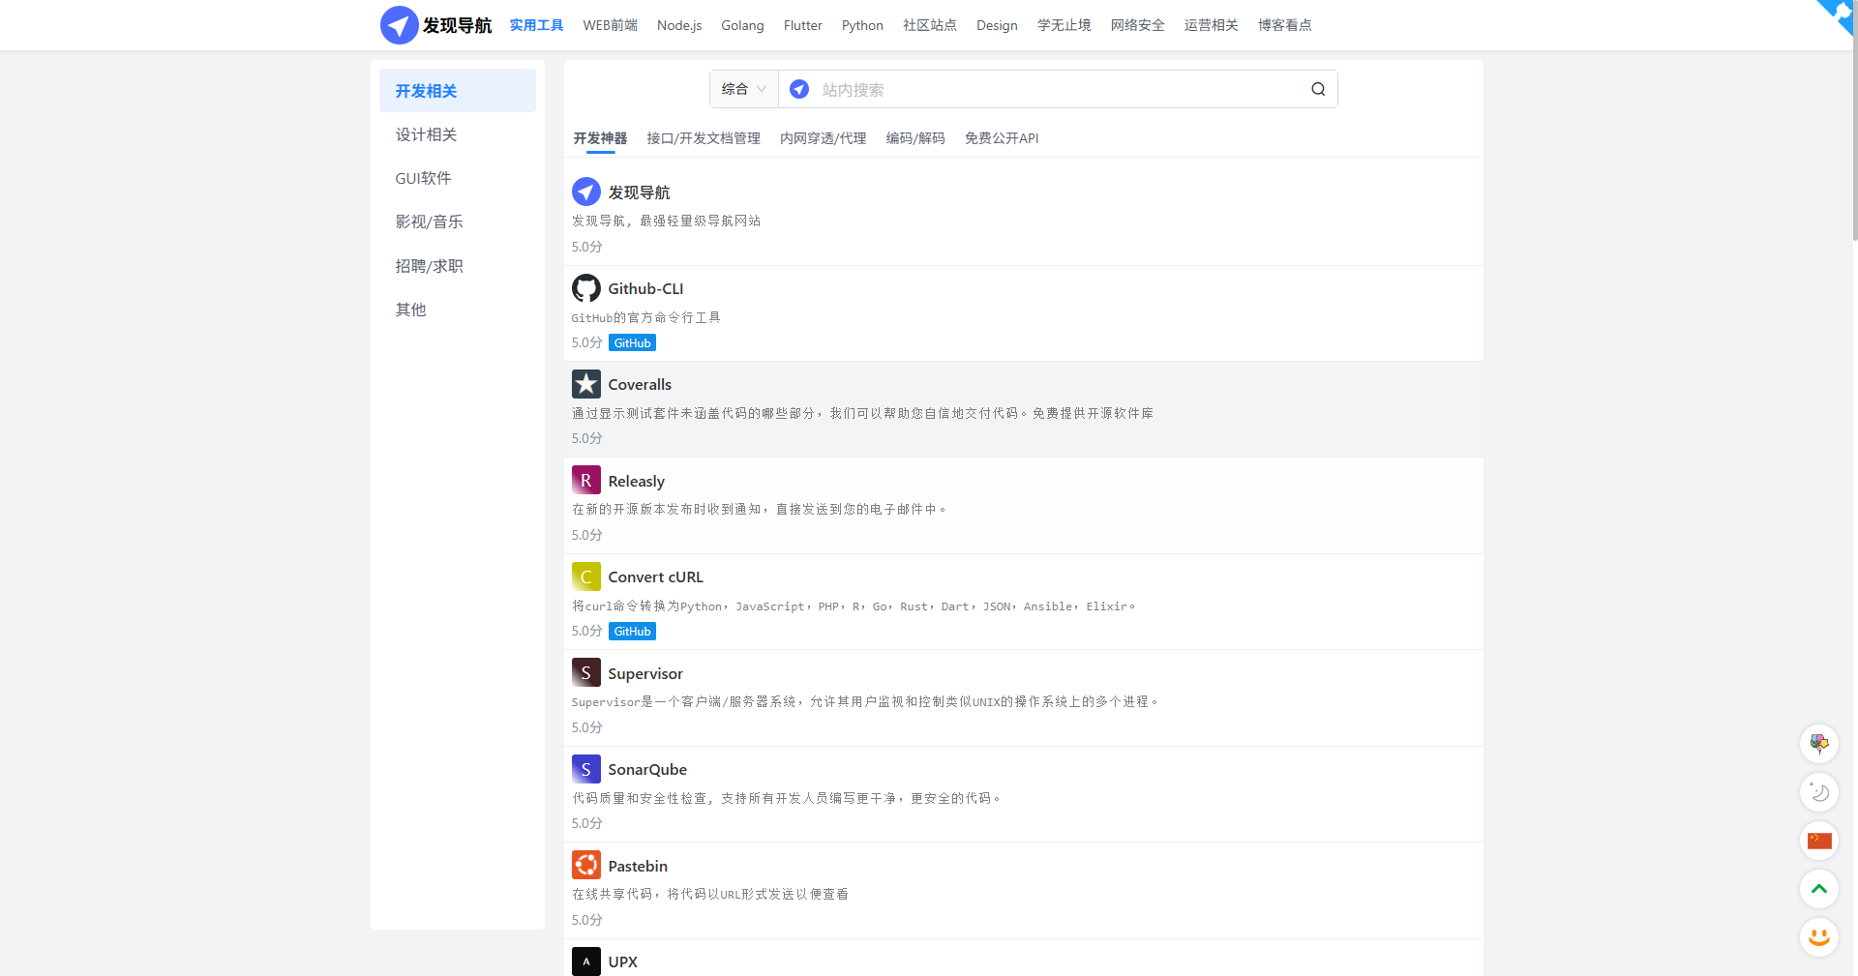Select 招聘/求职 in the sidebar
The image size is (1858, 976).
click(x=458, y=266)
